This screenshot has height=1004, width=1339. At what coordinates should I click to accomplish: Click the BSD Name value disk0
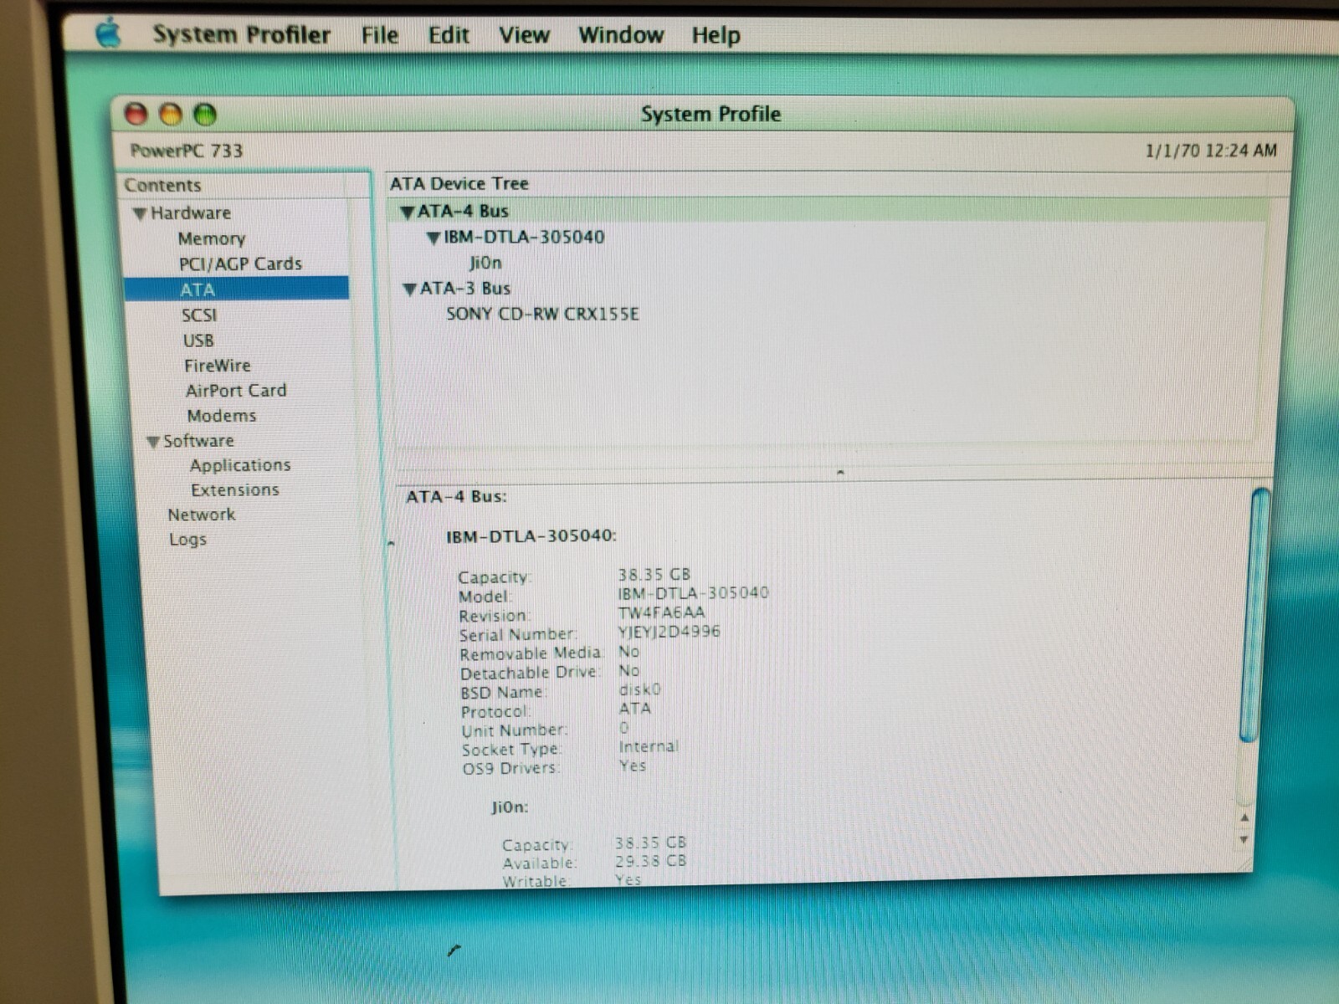click(640, 689)
